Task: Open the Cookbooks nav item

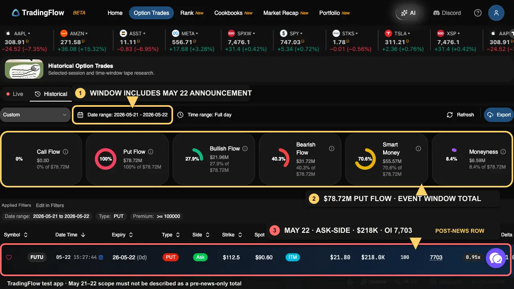Action: click(x=233, y=13)
